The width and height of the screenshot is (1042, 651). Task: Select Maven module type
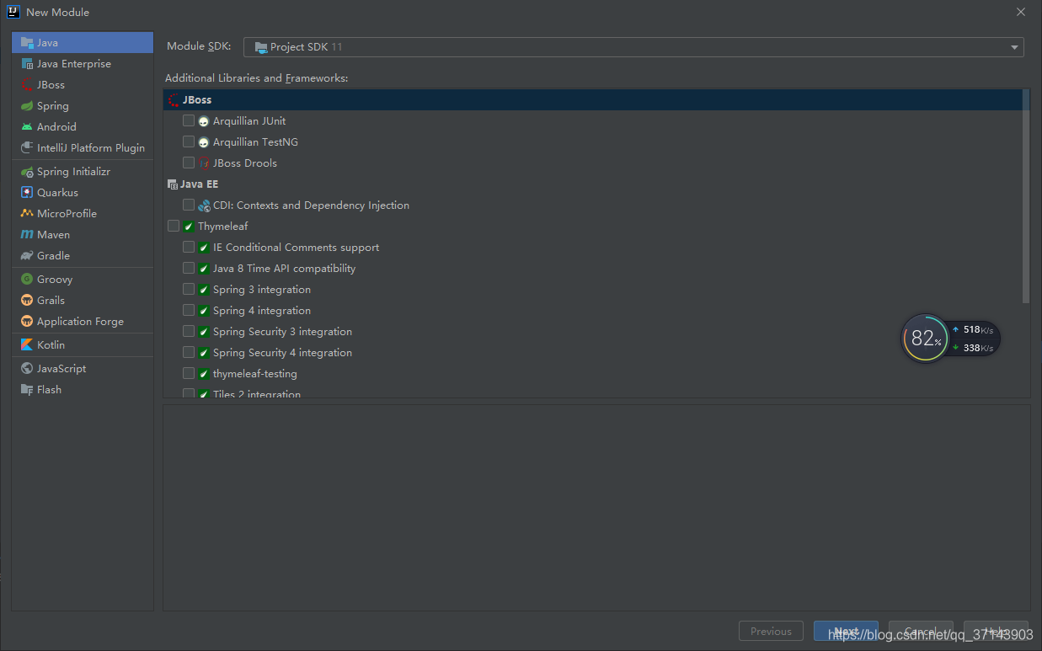click(x=83, y=234)
